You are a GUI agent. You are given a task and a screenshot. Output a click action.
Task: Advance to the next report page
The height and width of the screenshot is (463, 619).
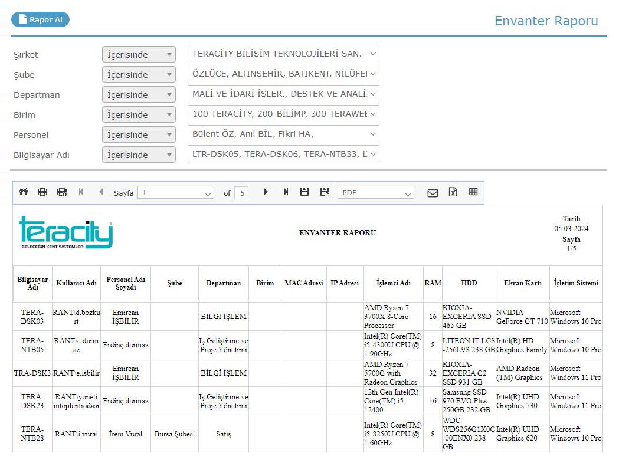click(266, 192)
